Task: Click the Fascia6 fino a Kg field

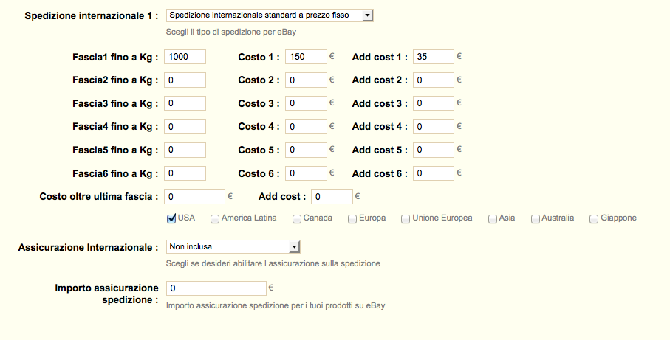Action: tap(185, 174)
